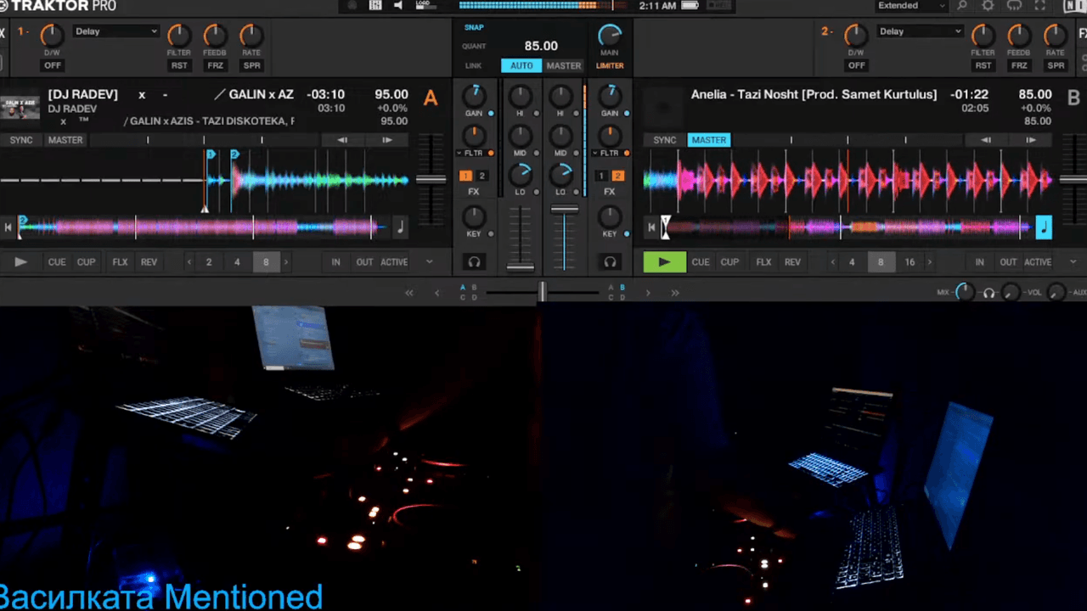Screen dimensions: 1087x611
Task: Nudge Deck A tempo back arrow
Action: pyautogui.click(x=342, y=140)
